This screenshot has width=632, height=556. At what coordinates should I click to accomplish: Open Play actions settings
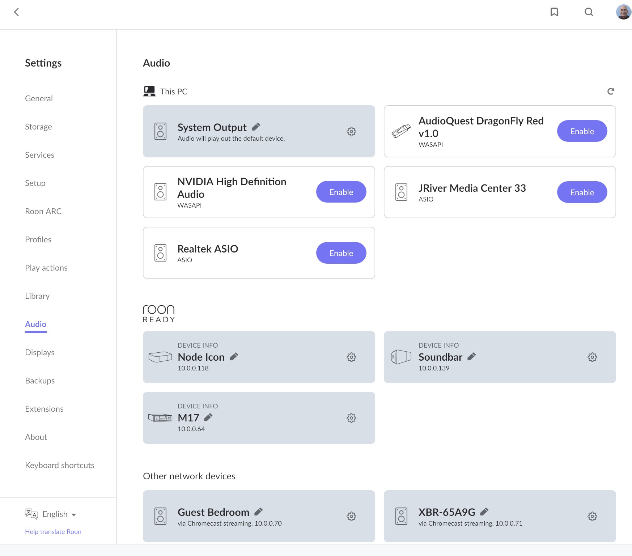coord(46,268)
